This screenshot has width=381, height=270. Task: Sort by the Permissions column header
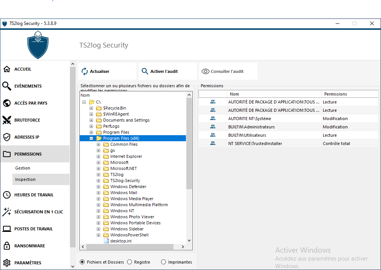pyautogui.click(x=350, y=94)
